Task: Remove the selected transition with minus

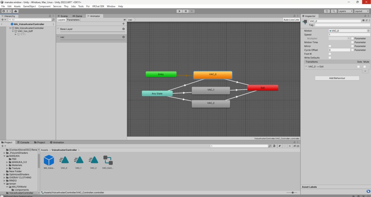Action: point(365,71)
